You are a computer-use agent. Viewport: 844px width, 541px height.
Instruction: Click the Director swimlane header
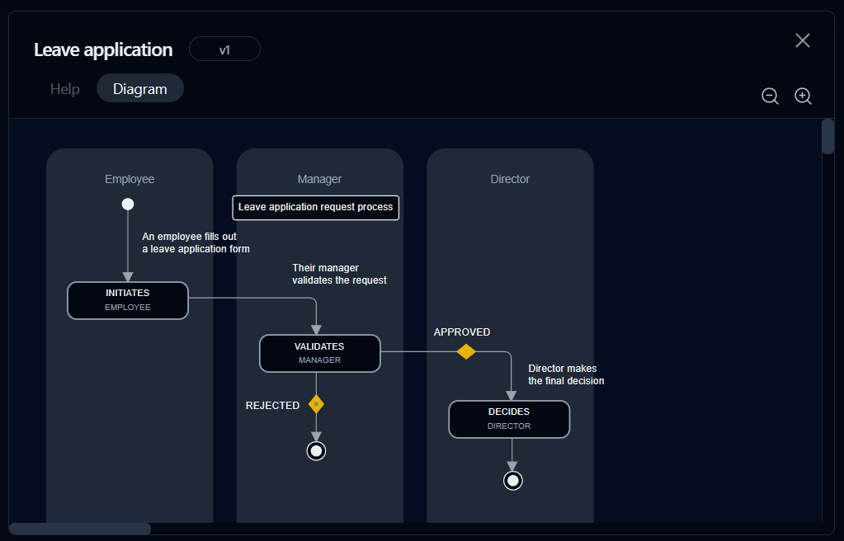510,179
